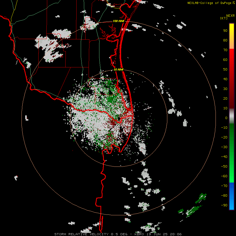Click the 30 label on the velocity scale

click(x=225, y=89)
